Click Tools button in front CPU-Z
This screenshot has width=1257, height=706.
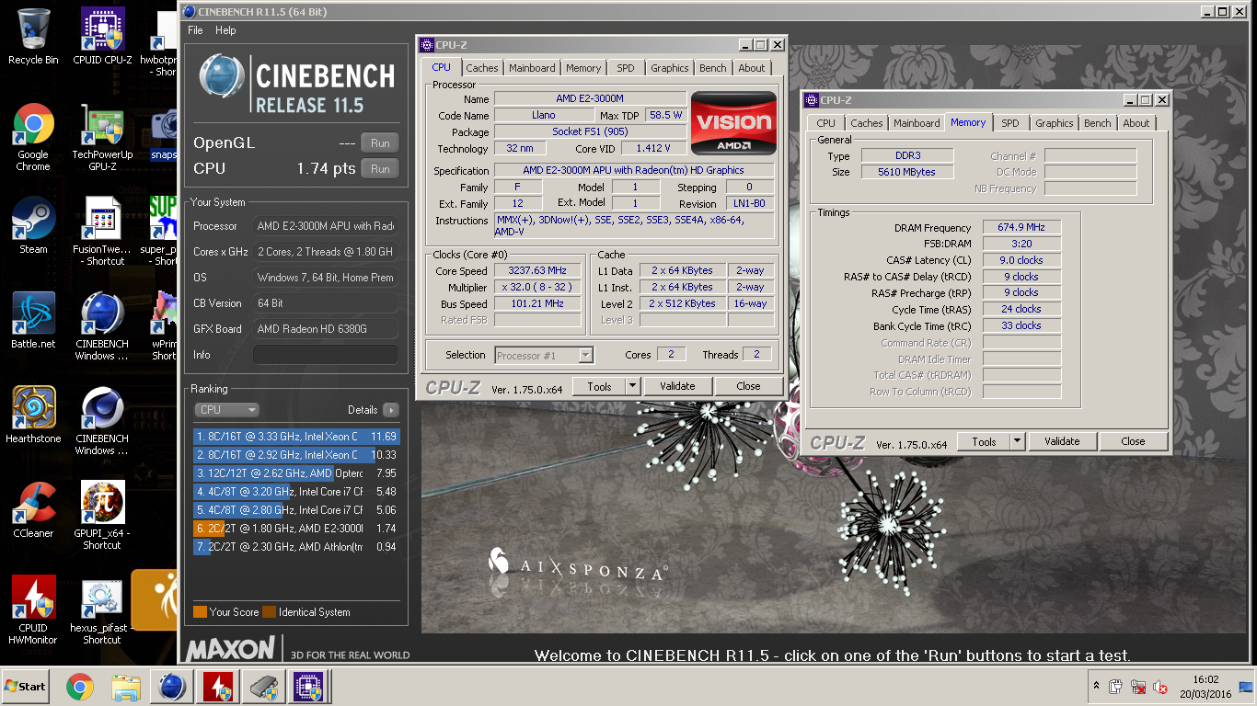[x=599, y=386]
